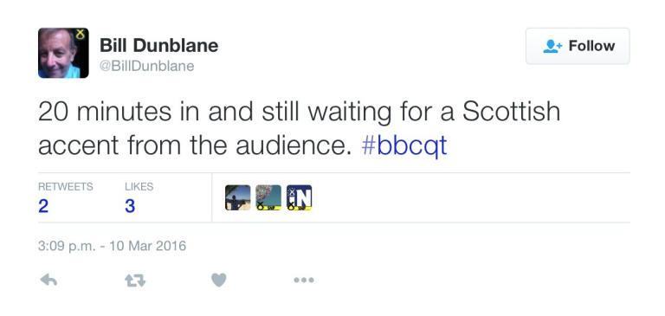Screen dimensions: 665x316
Task: Click the person-plus icon in Follow button
Action: [552, 46]
